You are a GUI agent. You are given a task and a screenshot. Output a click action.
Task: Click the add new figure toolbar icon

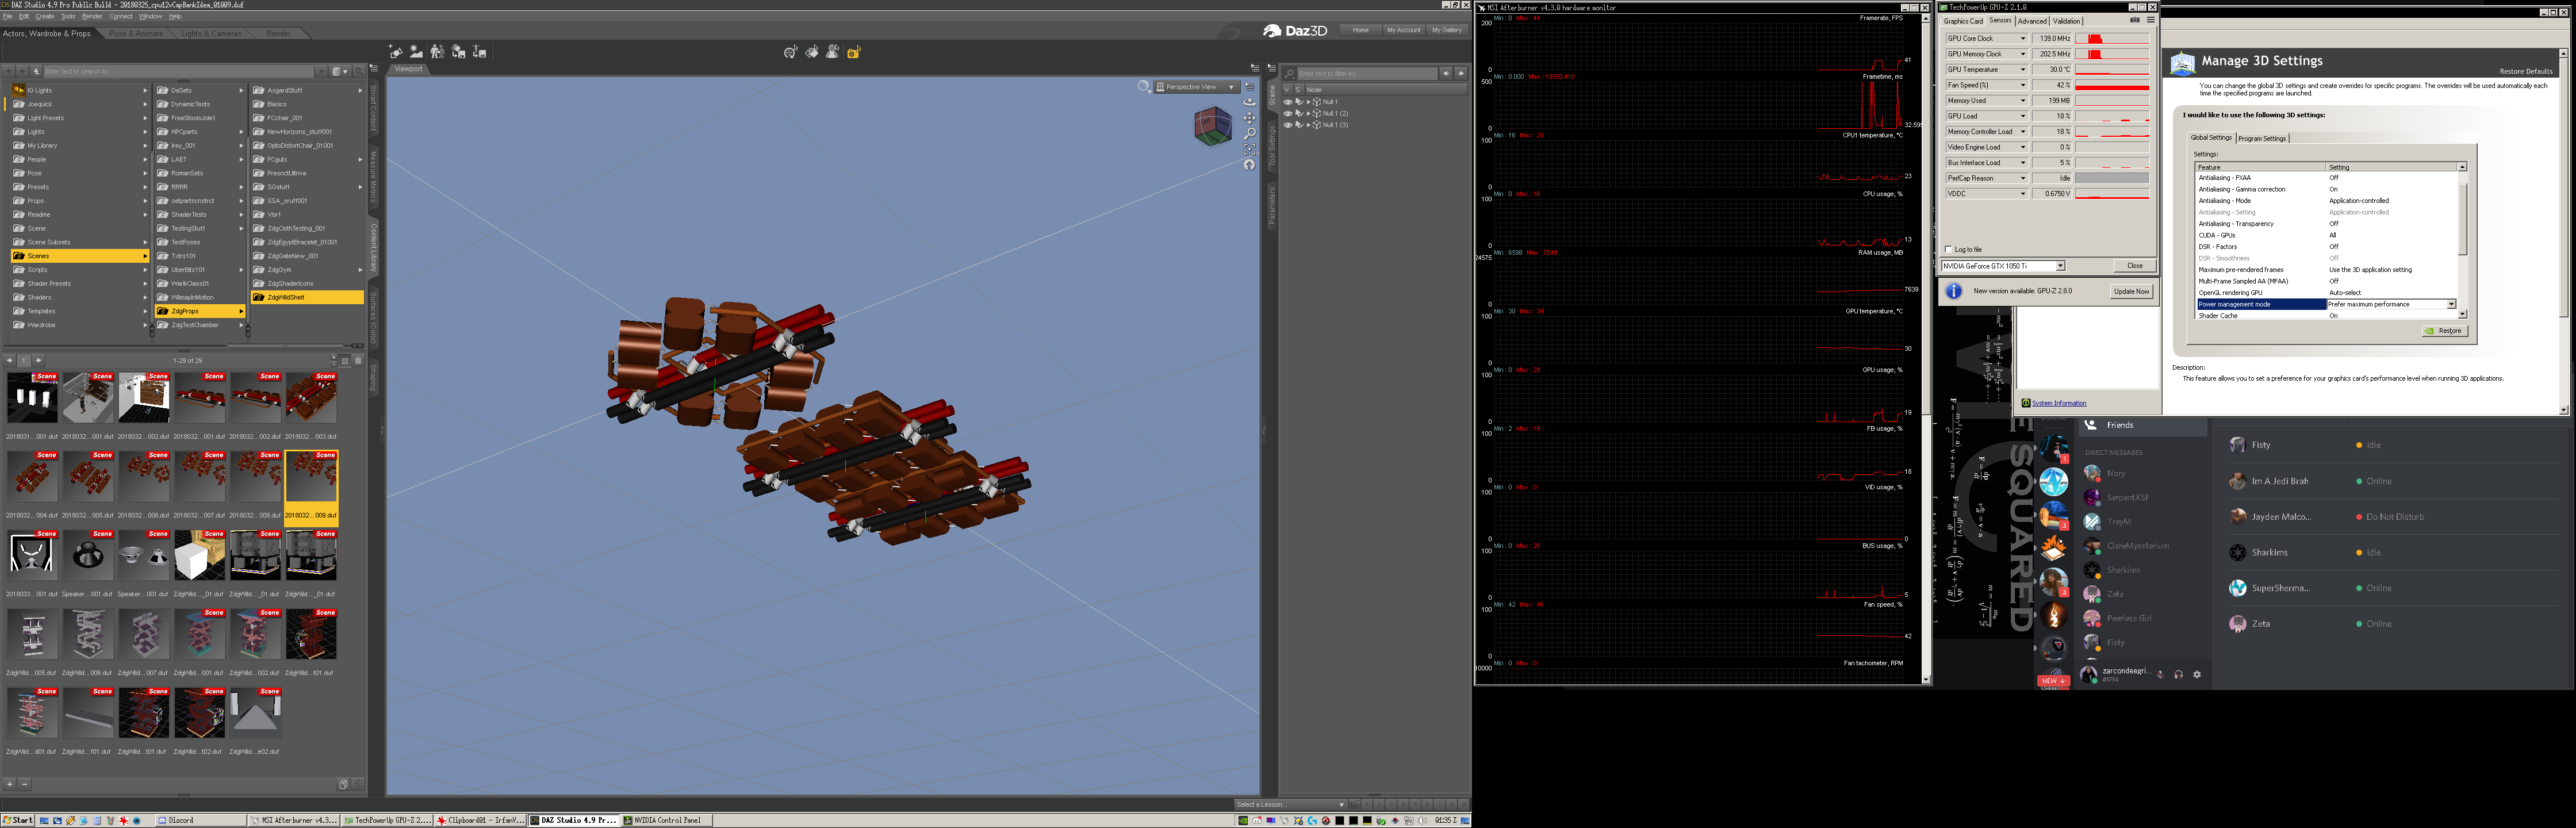coord(396,52)
